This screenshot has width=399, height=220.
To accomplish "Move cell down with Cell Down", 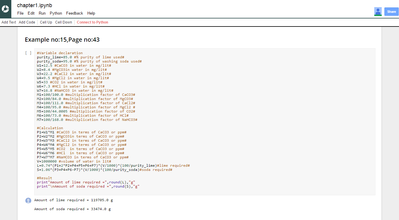I will [63, 22].
